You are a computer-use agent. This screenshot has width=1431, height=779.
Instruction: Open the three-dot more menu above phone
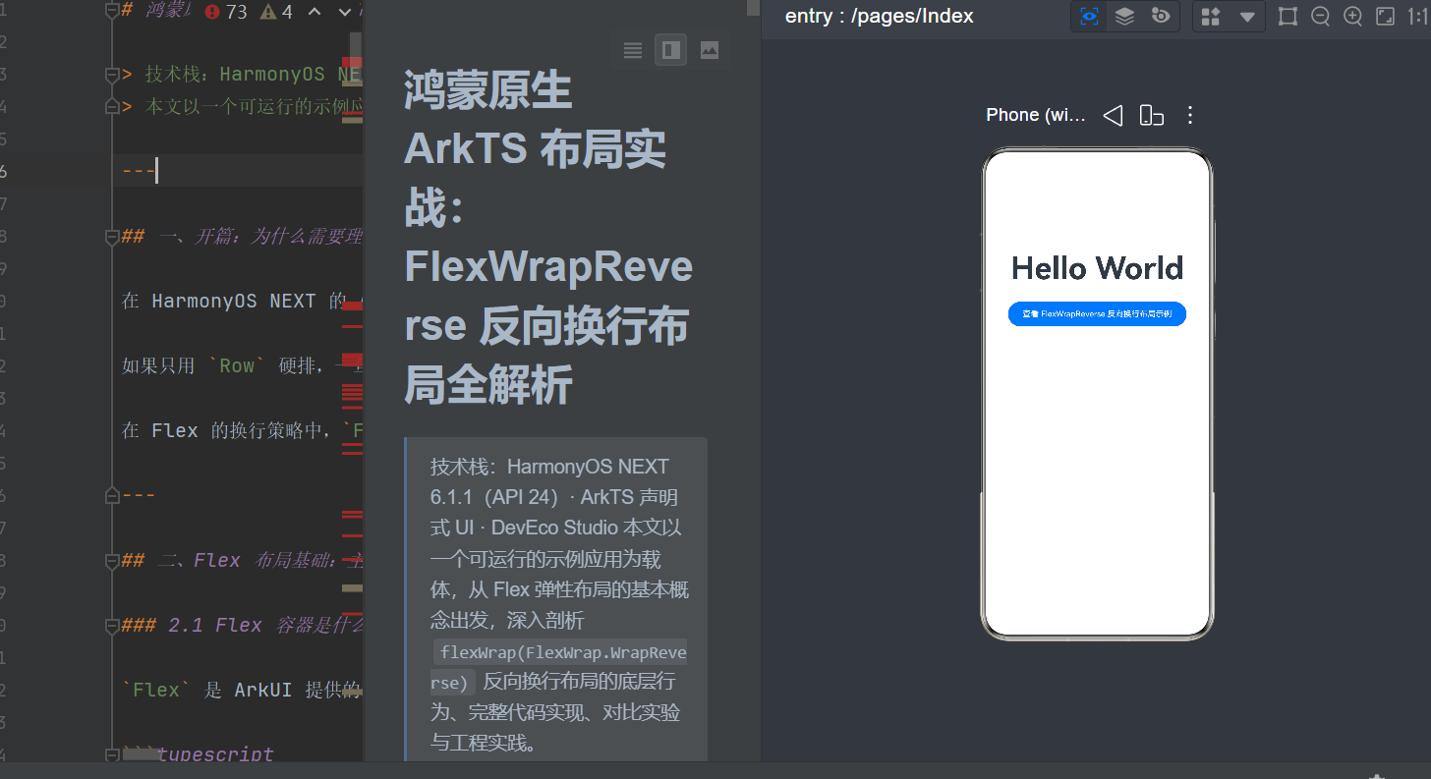click(1190, 115)
